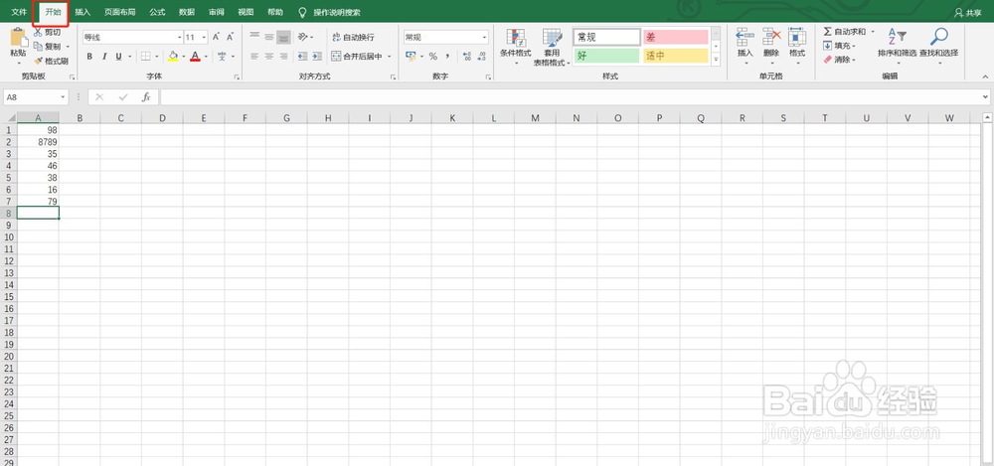This screenshot has width=994, height=466.
Task: Click the insert function fx icon
Action: tap(146, 97)
